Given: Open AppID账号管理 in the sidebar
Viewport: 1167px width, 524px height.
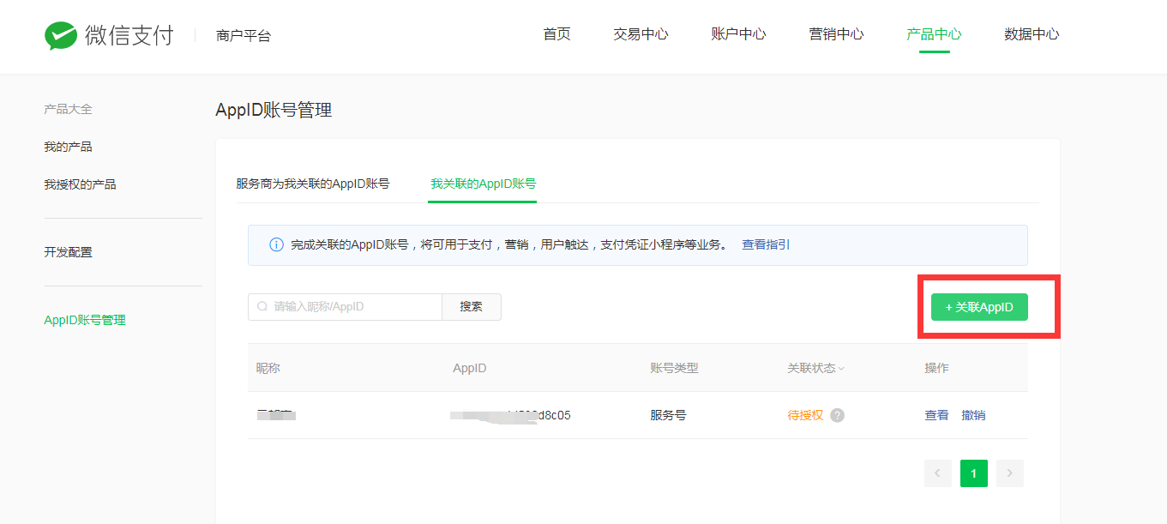Looking at the screenshot, I should [85, 320].
